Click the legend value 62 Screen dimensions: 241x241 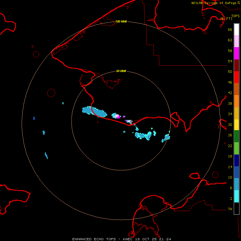[x=230, y=40]
